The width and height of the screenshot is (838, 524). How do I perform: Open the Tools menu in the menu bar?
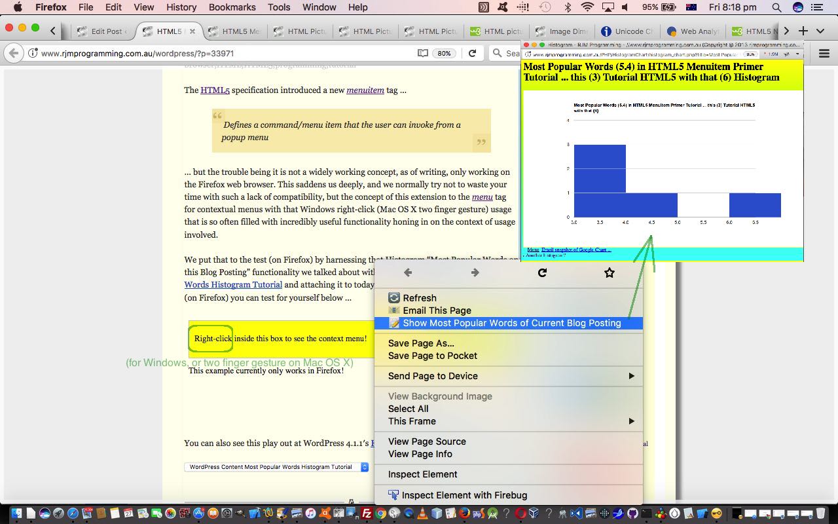pos(279,7)
